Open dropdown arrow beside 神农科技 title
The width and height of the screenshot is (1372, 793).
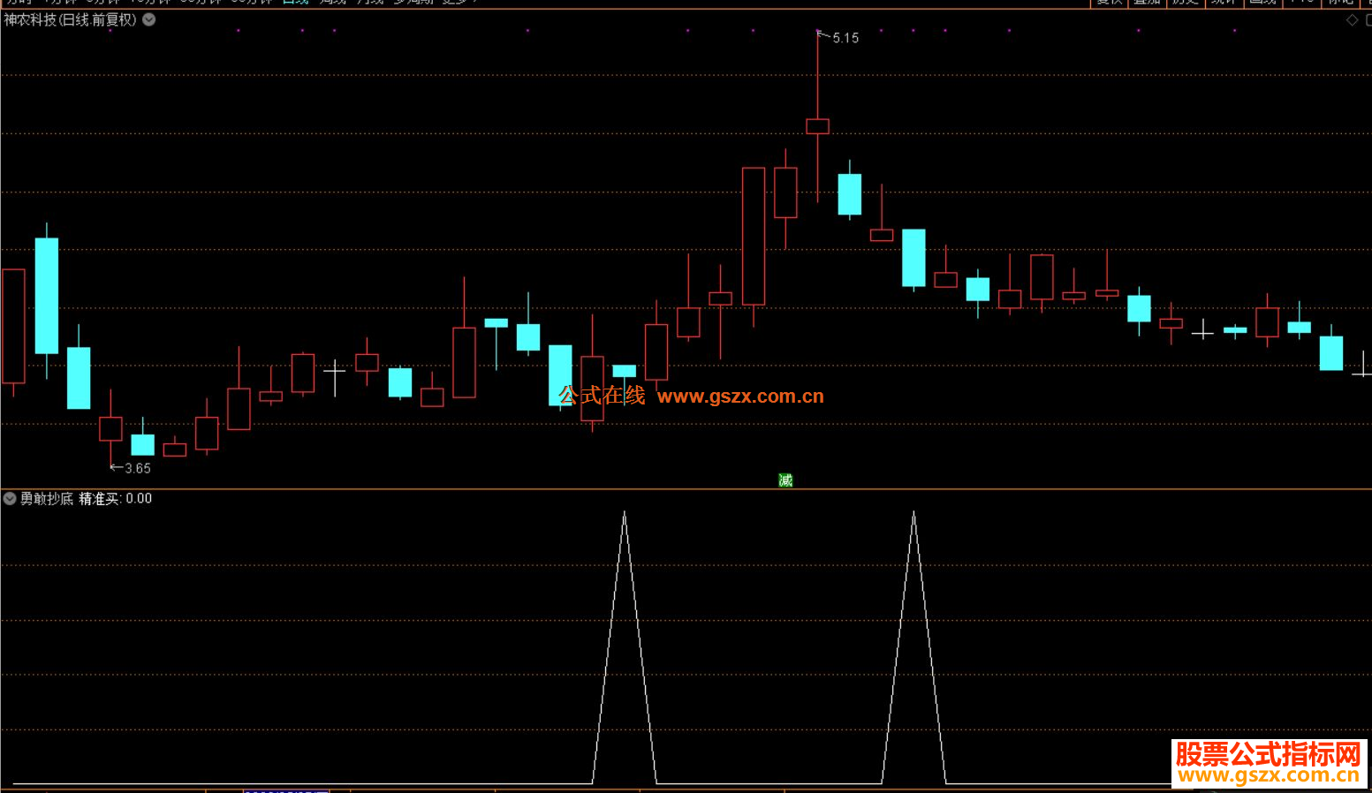149,19
